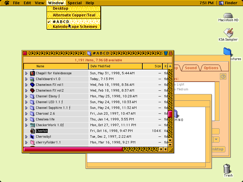Sort by the Size column header

tap(152, 66)
